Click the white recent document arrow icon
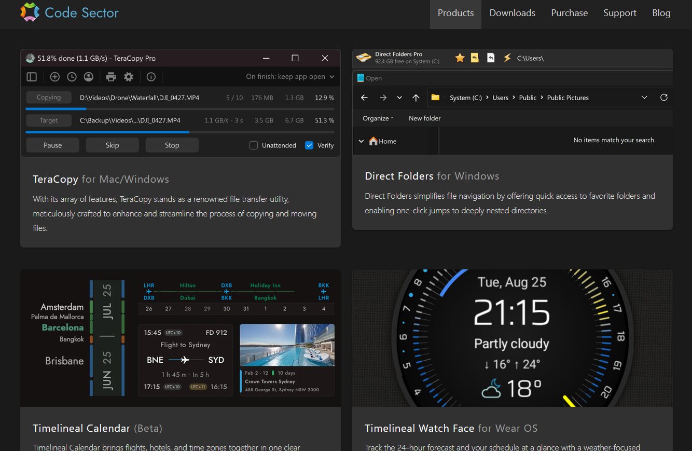692x451 pixels. 491,58
